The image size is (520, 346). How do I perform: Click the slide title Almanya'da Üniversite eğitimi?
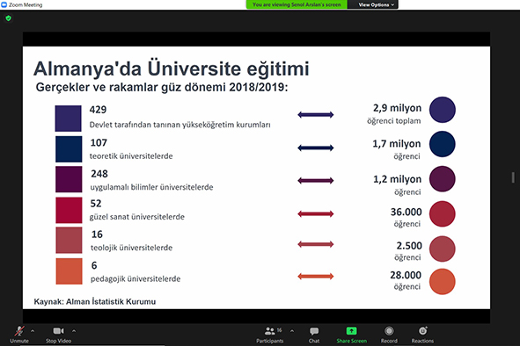(x=172, y=68)
